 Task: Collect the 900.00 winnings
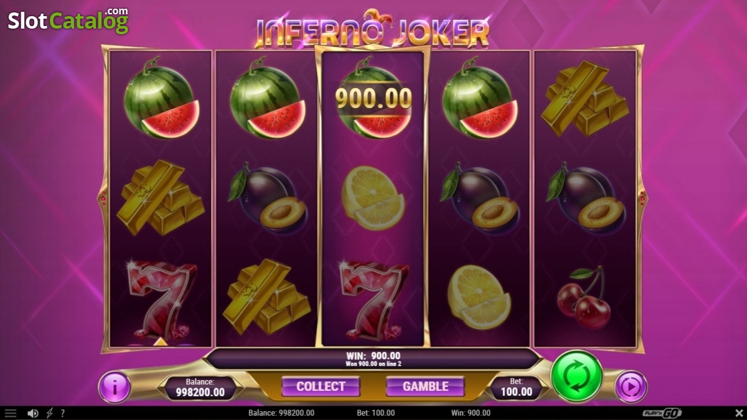pyautogui.click(x=321, y=386)
